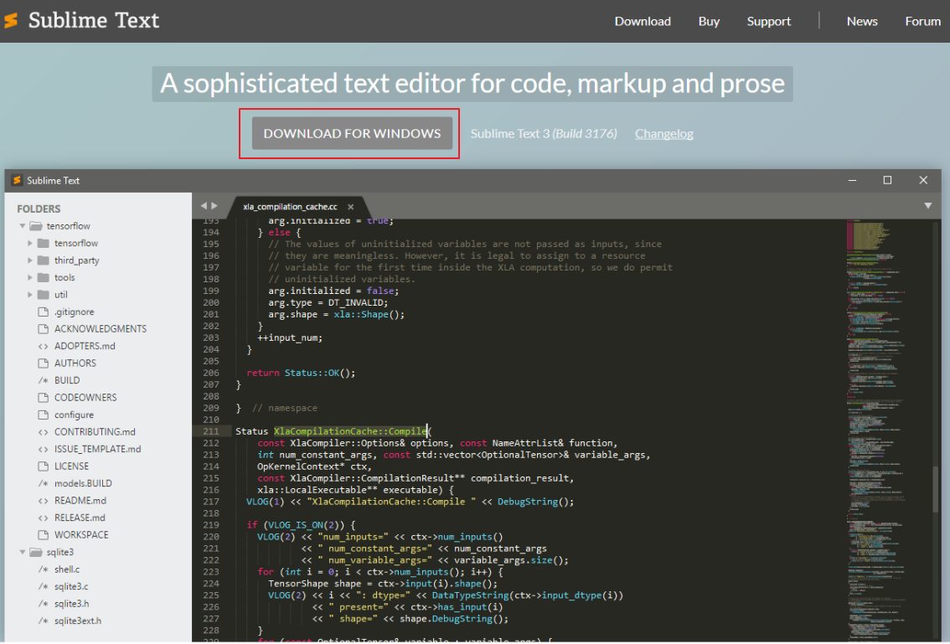Click the Sublime Text 3 Build 3176 text
Image resolution: width=950 pixels, height=644 pixels.
click(544, 133)
